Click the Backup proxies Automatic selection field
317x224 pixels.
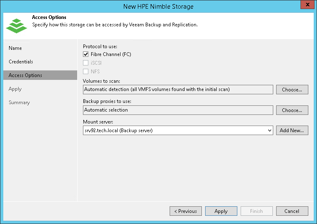(x=178, y=110)
